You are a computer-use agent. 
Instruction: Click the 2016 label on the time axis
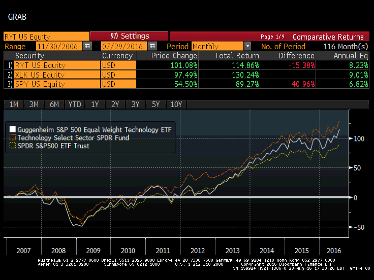click(x=334, y=251)
